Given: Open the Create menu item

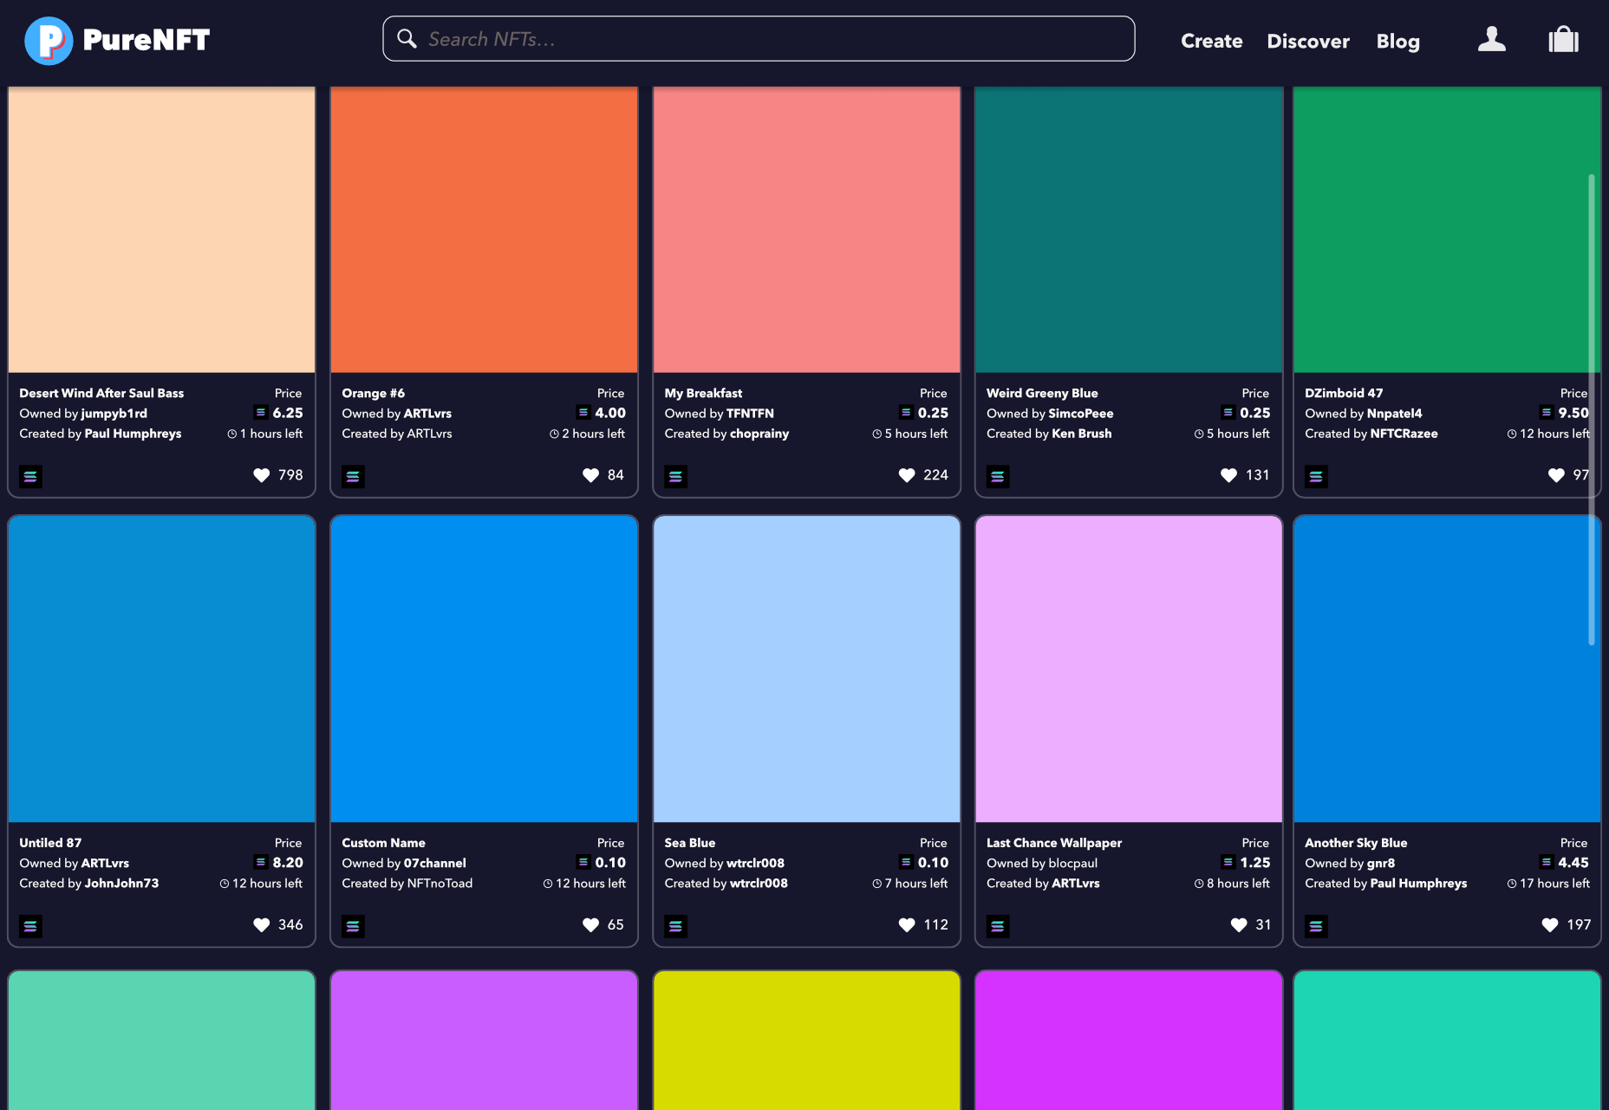Looking at the screenshot, I should pyautogui.click(x=1211, y=41).
